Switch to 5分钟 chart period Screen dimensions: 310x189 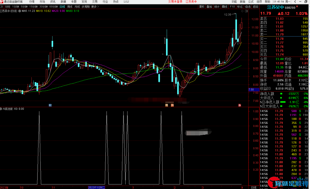click(24, 7)
